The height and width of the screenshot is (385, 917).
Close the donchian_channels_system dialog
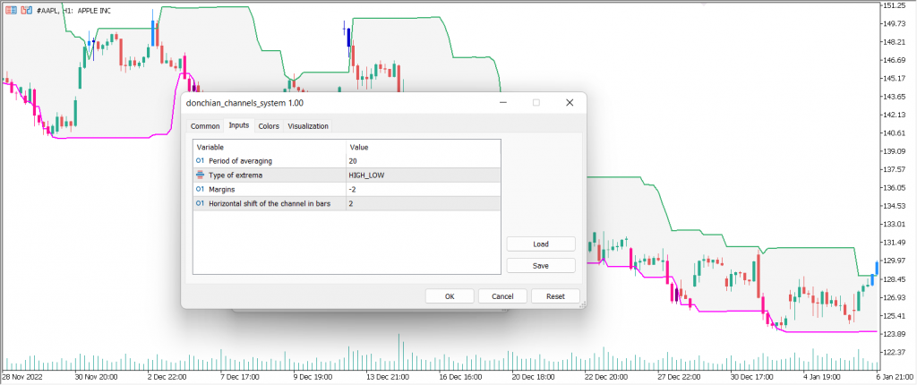click(569, 103)
